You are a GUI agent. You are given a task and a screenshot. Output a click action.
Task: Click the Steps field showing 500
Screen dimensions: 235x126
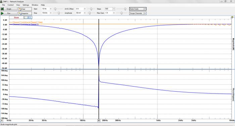point(109,9)
